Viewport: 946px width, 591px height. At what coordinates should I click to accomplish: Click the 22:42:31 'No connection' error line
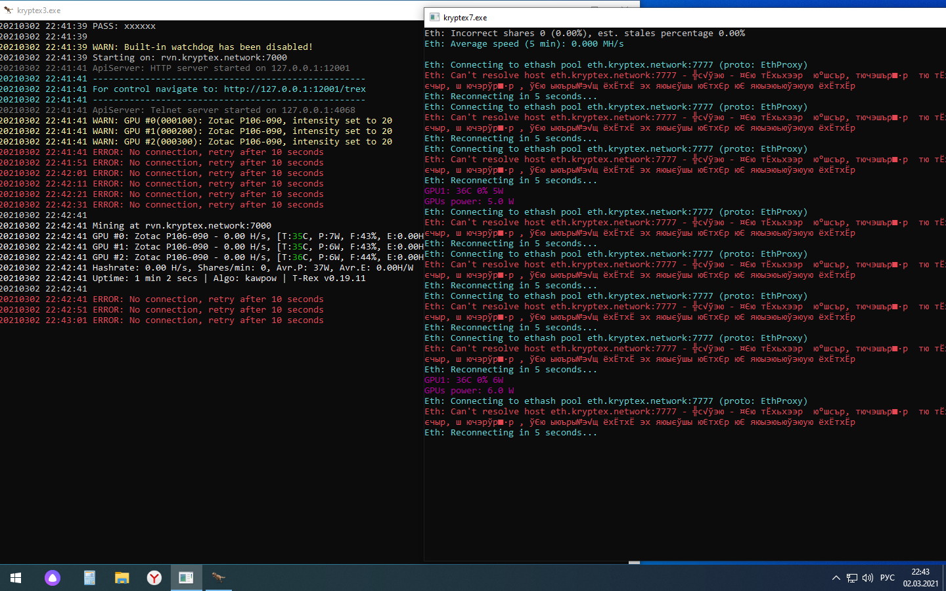[x=162, y=205]
